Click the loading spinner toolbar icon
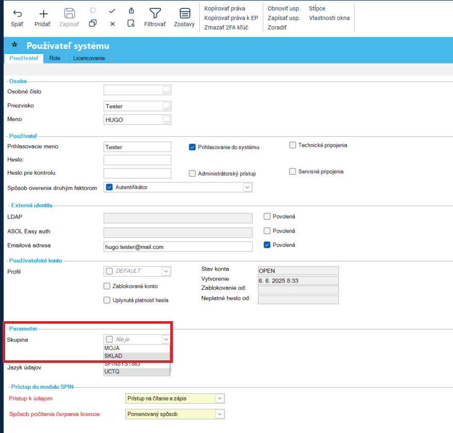The height and width of the screenshot is (433, 453). [x=93, y=10]
